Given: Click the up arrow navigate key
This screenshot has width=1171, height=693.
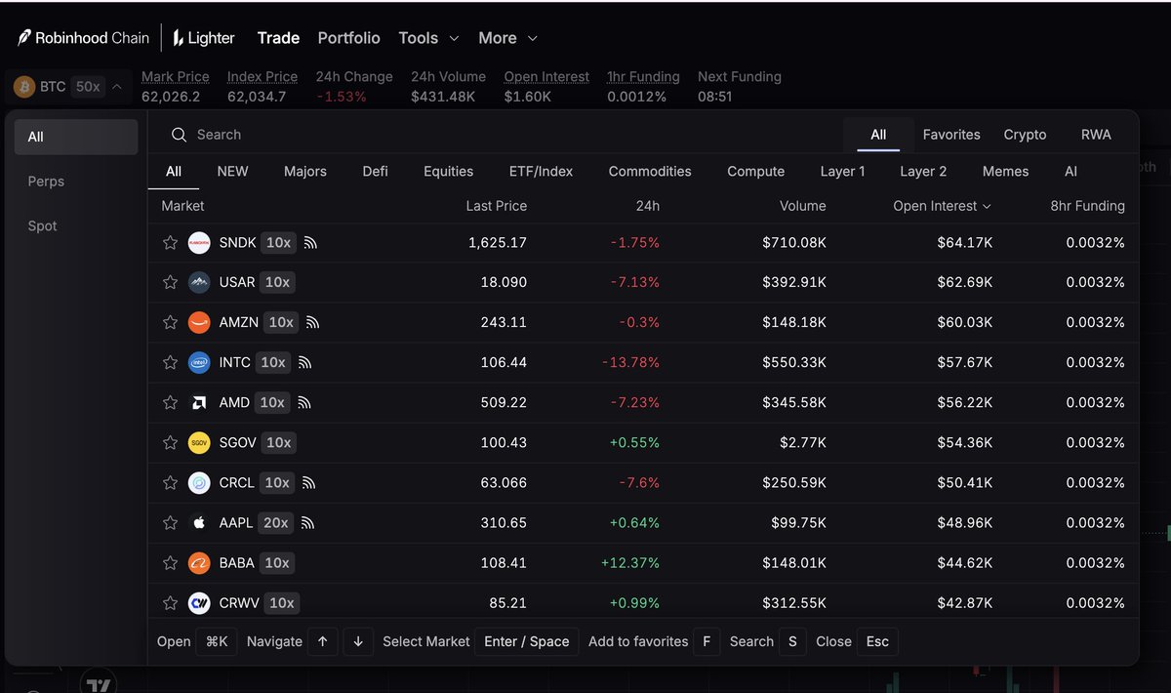Looking at the screenshot, I should [322, 641].
